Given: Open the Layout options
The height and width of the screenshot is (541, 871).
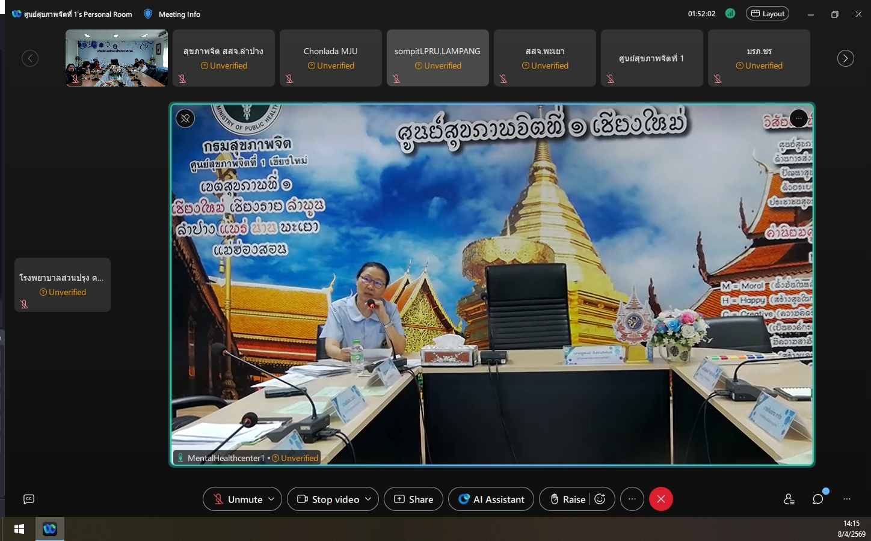Looking at the screenshot, I should (768, 14).
